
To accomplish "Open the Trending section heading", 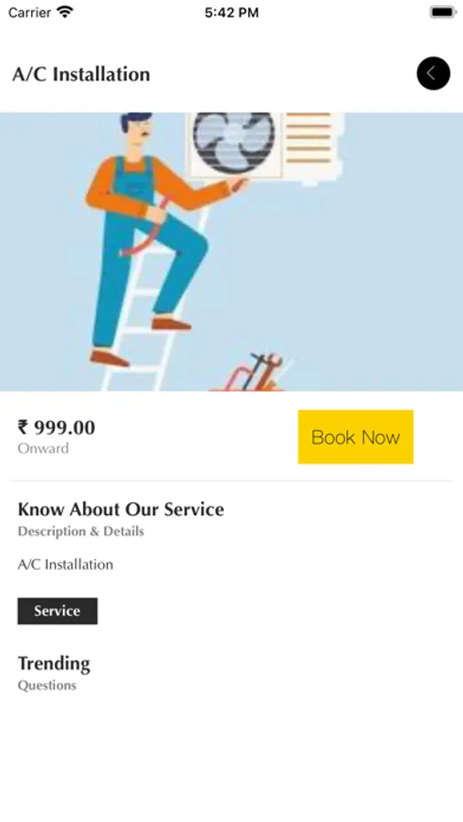I will [x=54, y=664].
